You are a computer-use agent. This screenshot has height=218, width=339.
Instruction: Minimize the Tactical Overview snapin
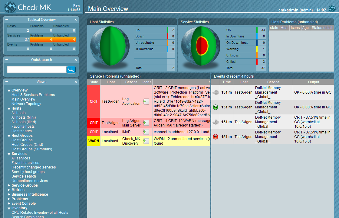7,20
